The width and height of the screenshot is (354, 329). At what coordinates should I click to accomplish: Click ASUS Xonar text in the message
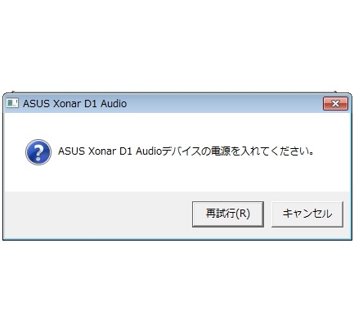(x=87, y=151)
